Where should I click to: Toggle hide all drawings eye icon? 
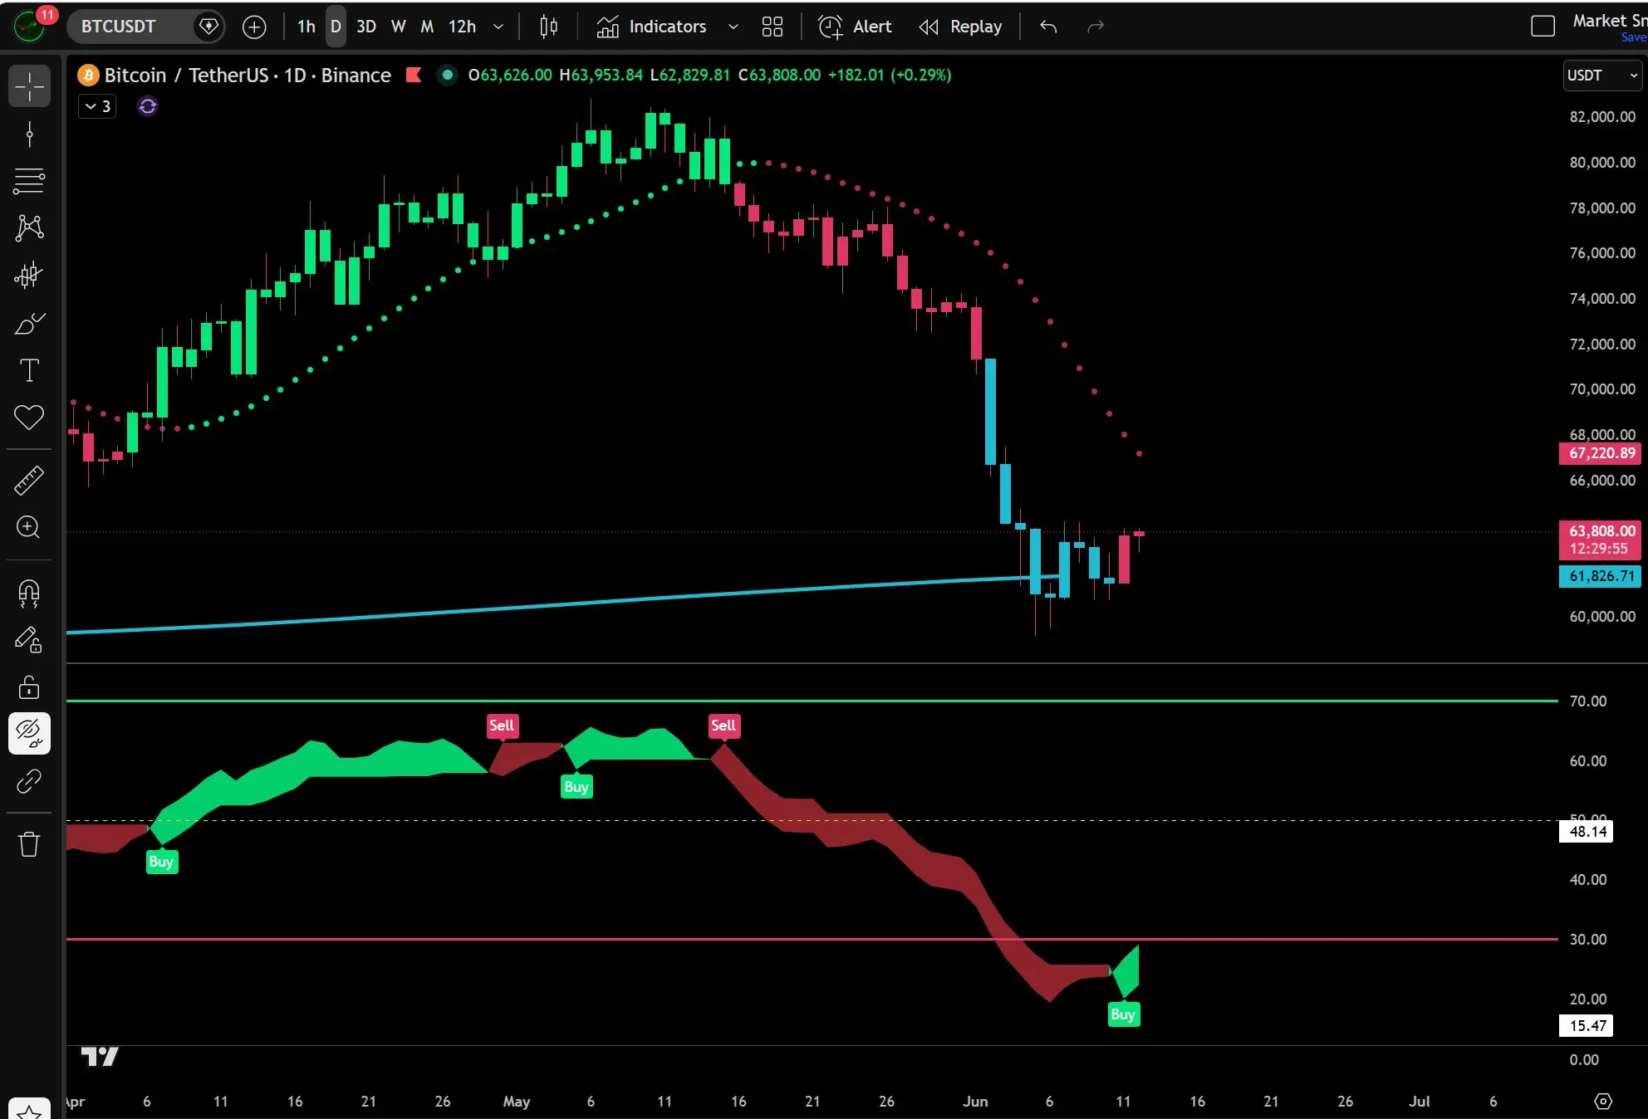point(29,734)
